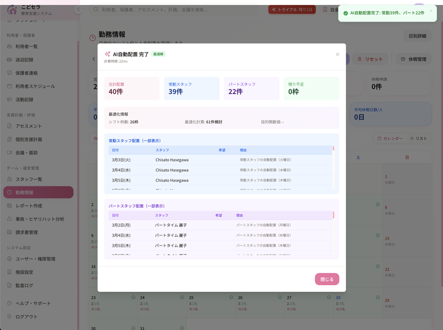
Task: Click the 残り不足 0枠 card
Action: pos(312,88)
